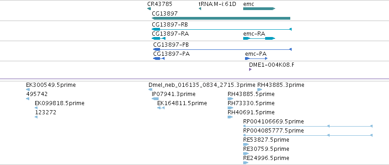Select the CR43785 gene arrow
The image size is (389, 165).
pos(149,9)
